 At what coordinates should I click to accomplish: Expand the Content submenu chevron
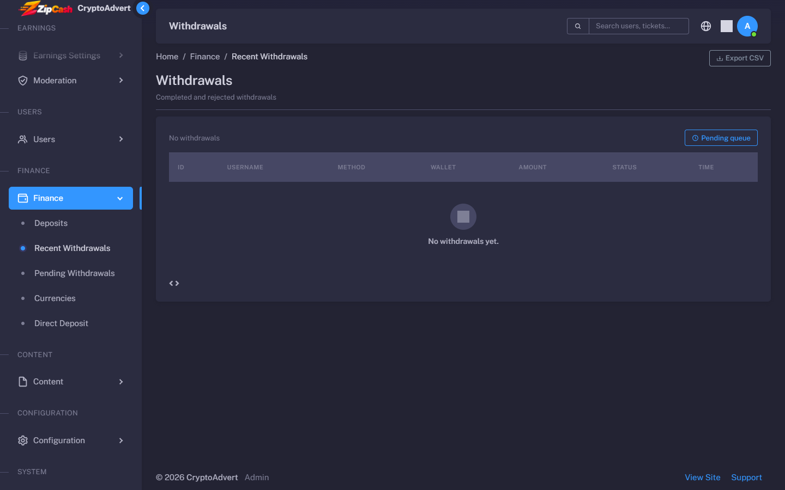pos(121,382)
